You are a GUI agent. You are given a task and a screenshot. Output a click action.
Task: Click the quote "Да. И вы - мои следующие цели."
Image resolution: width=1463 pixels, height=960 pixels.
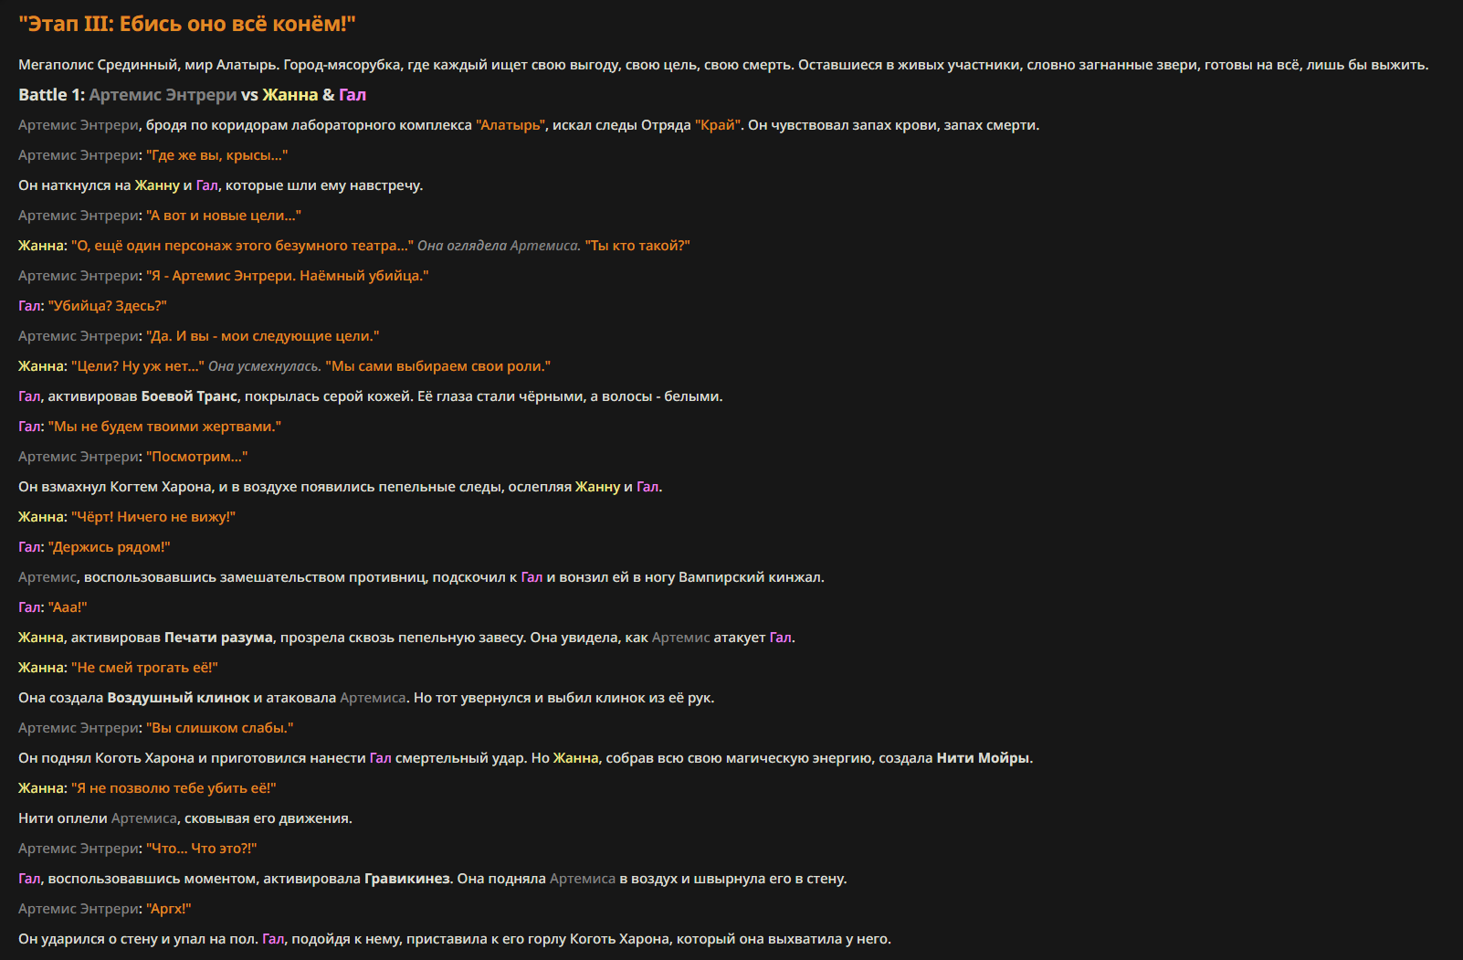click(263, 336)
